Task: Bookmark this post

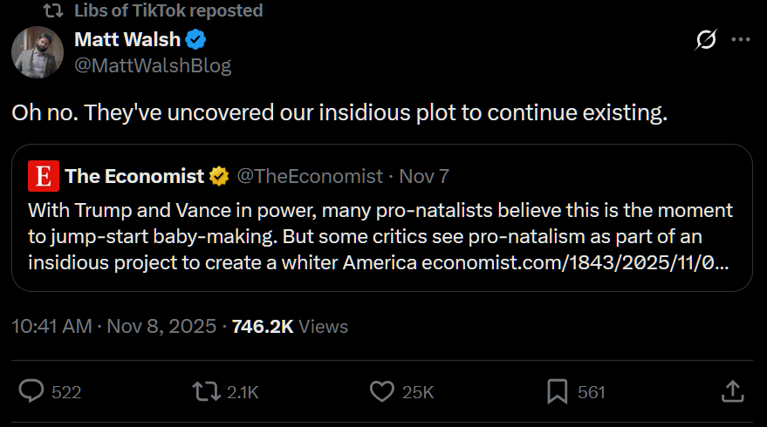Action: coord(557,391)
